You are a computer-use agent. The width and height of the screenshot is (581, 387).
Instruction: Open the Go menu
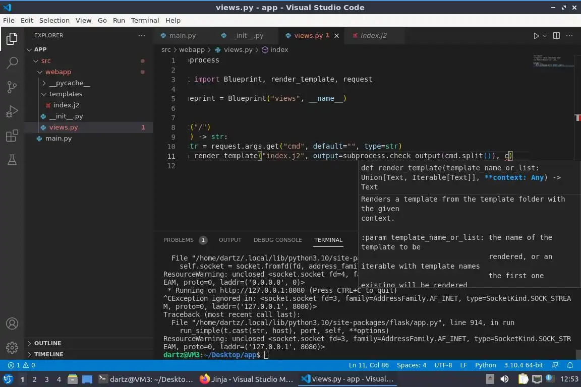(102, 20)
